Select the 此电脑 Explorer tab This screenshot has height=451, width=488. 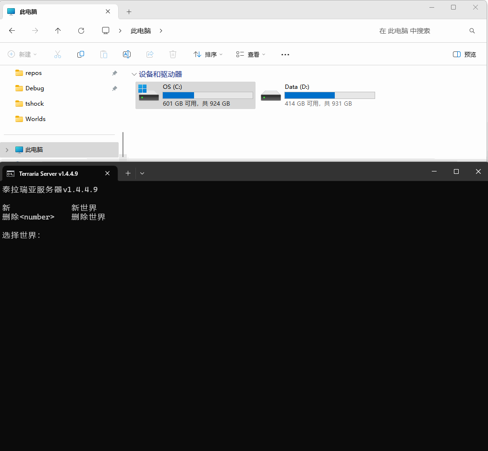[60, 12]
